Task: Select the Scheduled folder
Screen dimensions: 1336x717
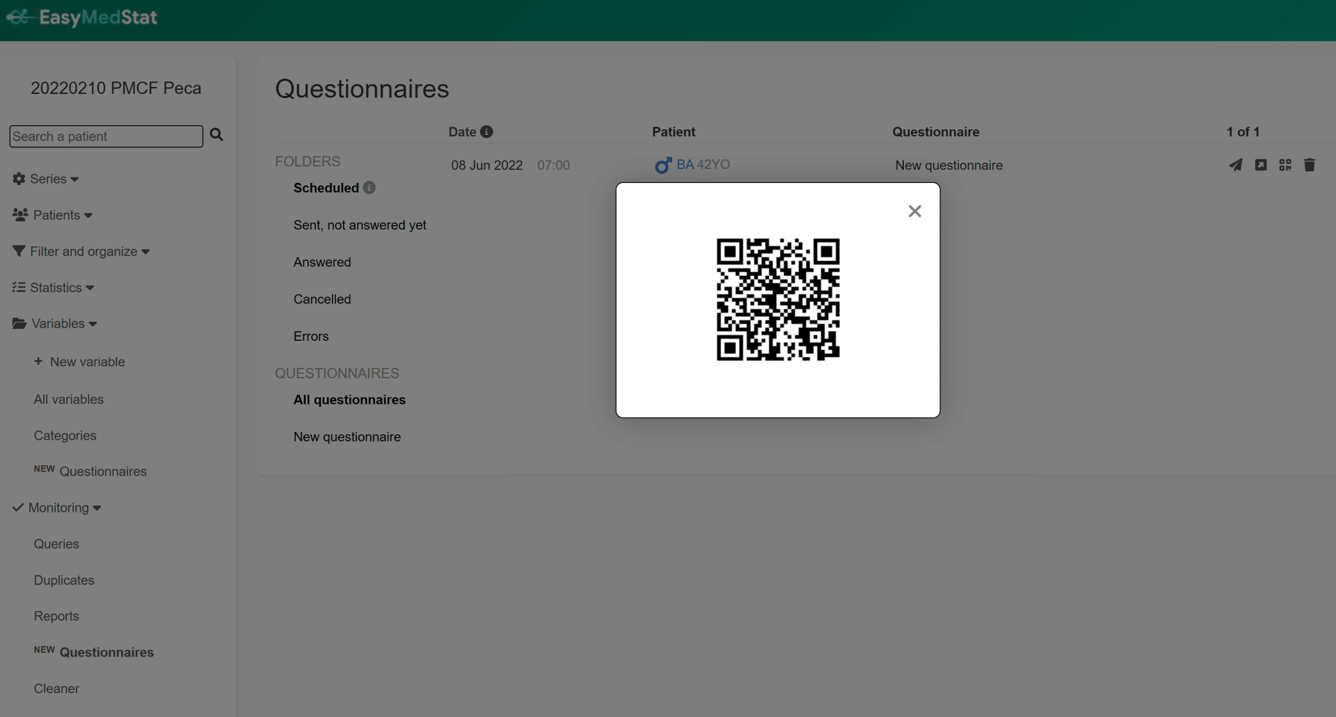Action: click(326, 188)
